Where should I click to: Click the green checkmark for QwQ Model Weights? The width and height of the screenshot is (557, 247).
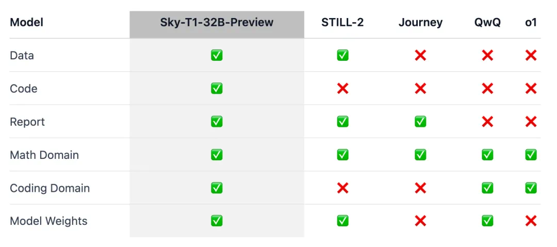[487, 221]
